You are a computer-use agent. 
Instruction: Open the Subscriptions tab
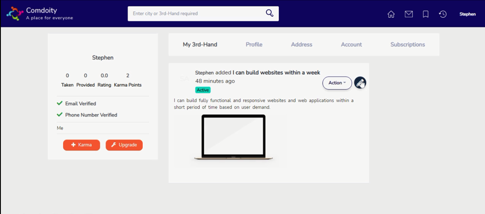click(408, 45)
